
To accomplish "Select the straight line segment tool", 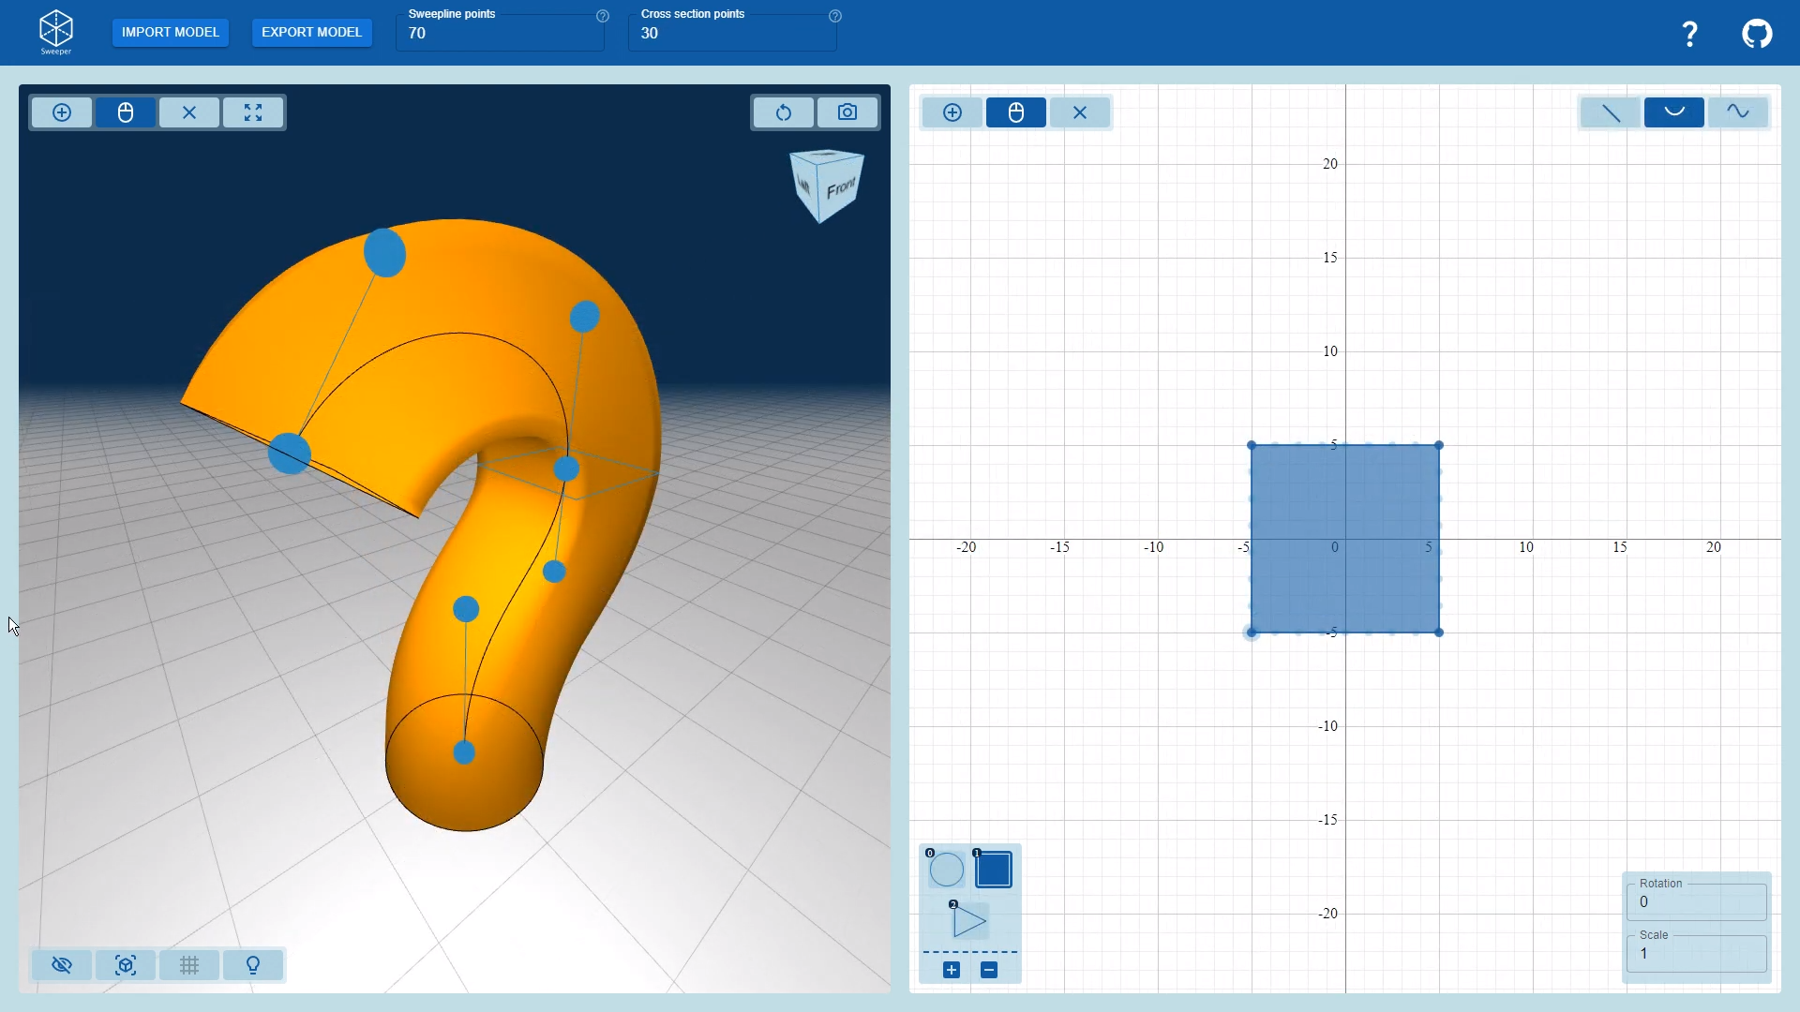I will tap(1611, 112).
